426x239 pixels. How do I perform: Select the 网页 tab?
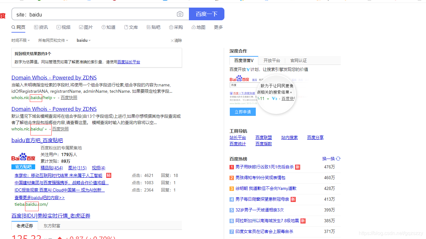(18, 27)
